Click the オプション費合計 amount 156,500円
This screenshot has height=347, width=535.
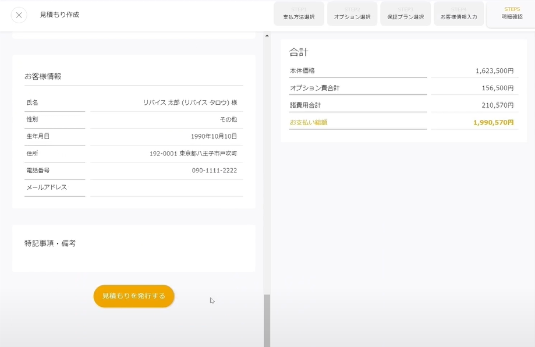(497, 88)
